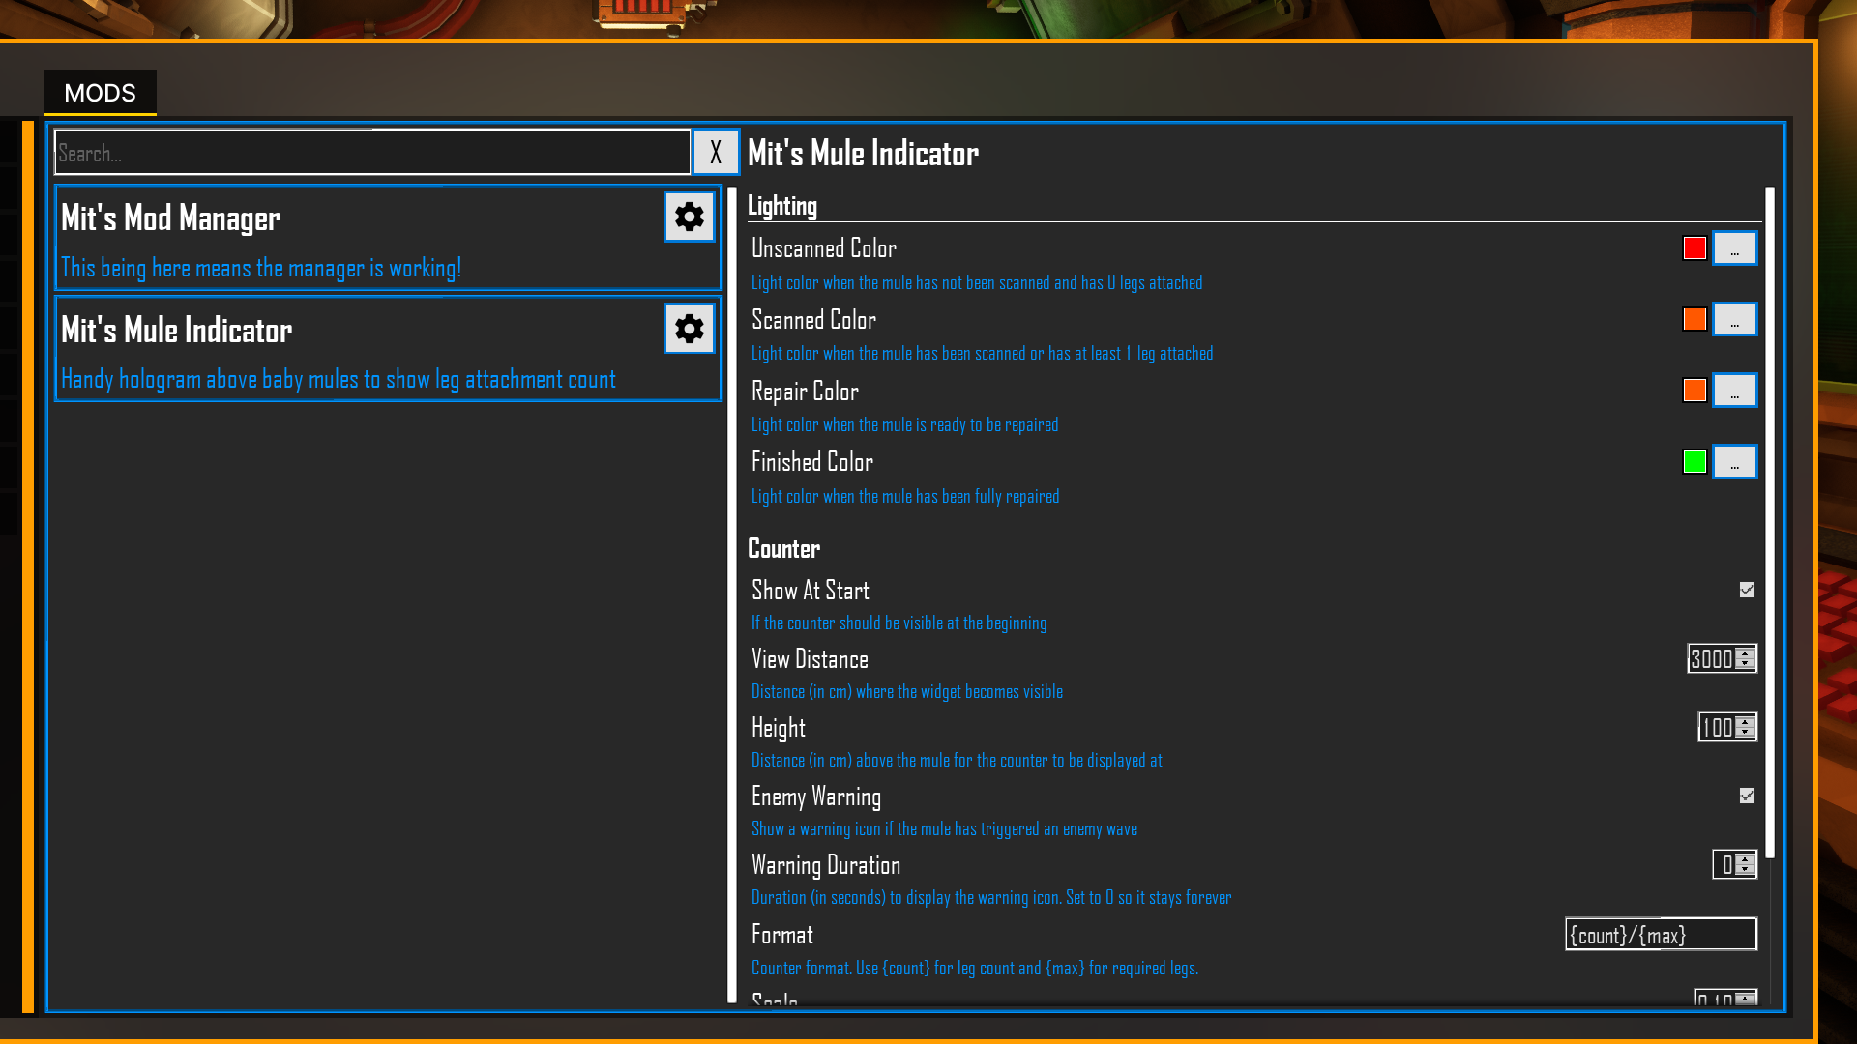This screenshot has width=1857, height=1044.
Task: Select Mit's Mod Manager mod entry
Action: tap(388, 238)
